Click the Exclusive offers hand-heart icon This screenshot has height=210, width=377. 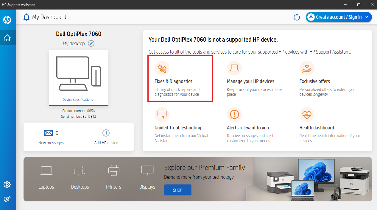coord(307,68)
